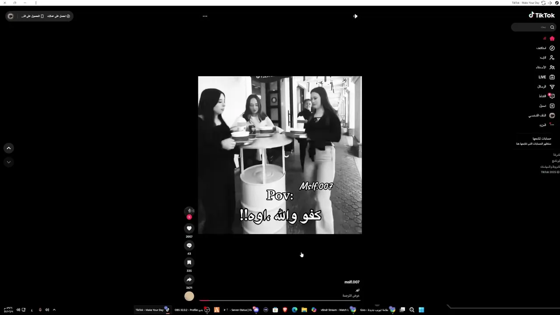560x315 pixels.
Task: Open the Following icon in the sidebar
Action: [552, 58]
